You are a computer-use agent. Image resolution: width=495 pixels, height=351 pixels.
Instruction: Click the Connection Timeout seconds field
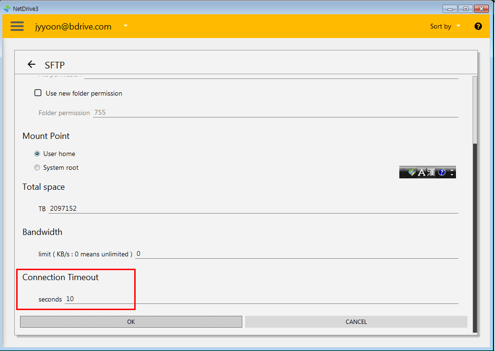pyautogui.click(x=261, y=299)
